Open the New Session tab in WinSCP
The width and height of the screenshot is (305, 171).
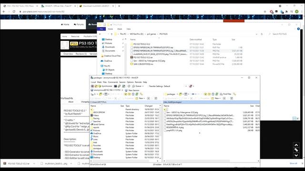click(132, 90)
